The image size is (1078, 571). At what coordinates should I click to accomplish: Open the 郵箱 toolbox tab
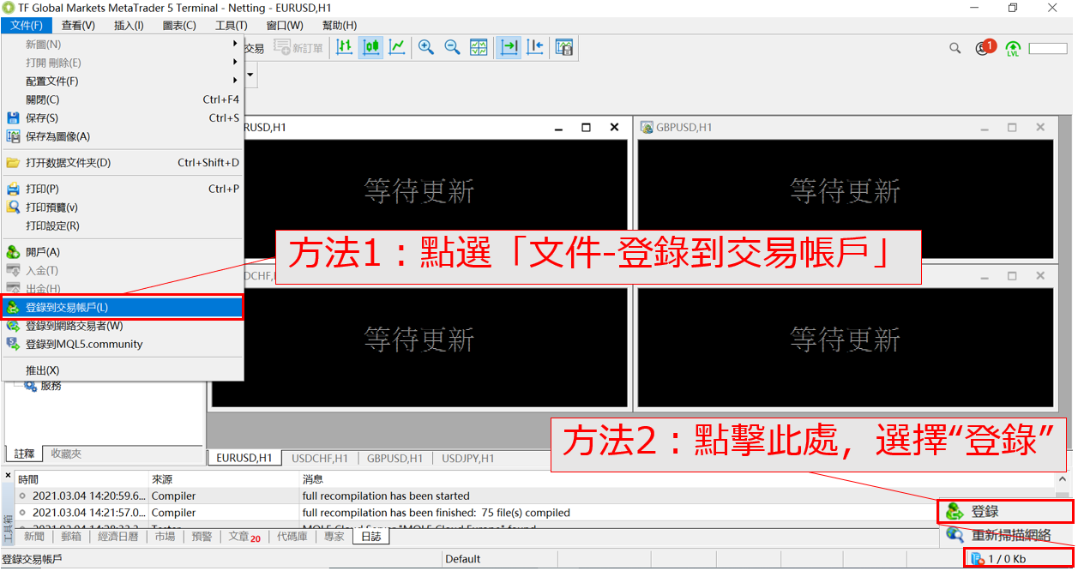coord(71,537)
